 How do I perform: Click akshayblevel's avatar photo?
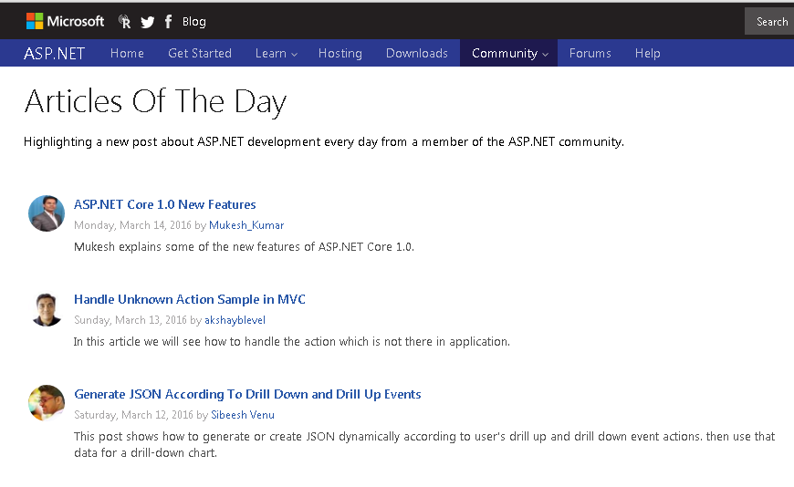click(47, 309)
